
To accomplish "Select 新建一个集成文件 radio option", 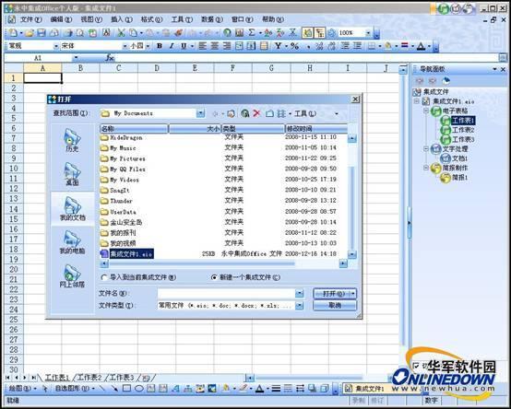I will point(214,277).
